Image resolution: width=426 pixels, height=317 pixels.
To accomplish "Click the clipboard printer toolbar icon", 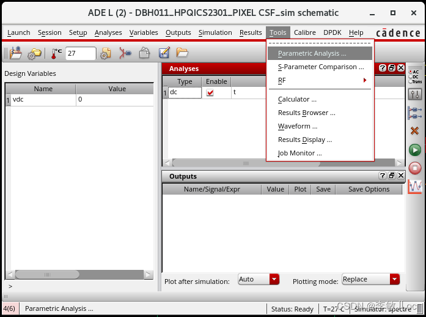I will [144, 53].
